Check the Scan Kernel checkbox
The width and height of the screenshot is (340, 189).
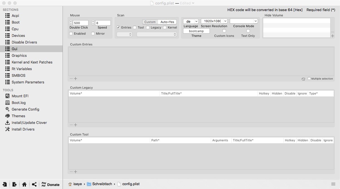point(165,27)
